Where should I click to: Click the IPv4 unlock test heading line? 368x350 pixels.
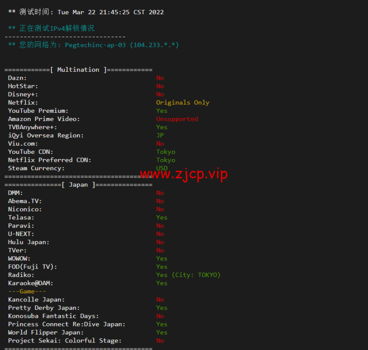click(51, 28)
